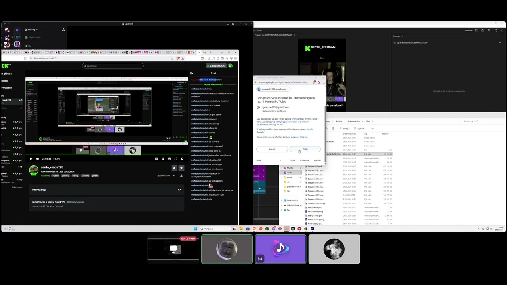The image size is (507, 285).
Task: Open Brave shields icon in Kick window
Action: tap(178, 59)
